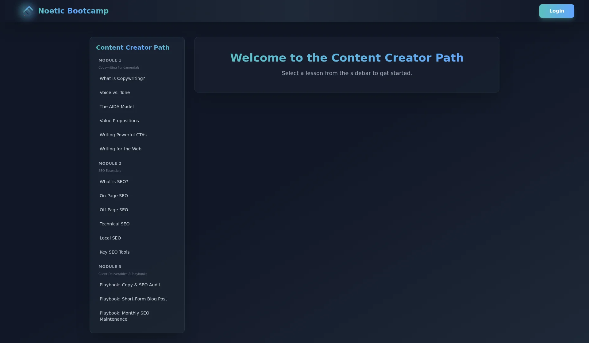
Task: Open the Off-Page SEO lesson
Action: tap(137, 210)
